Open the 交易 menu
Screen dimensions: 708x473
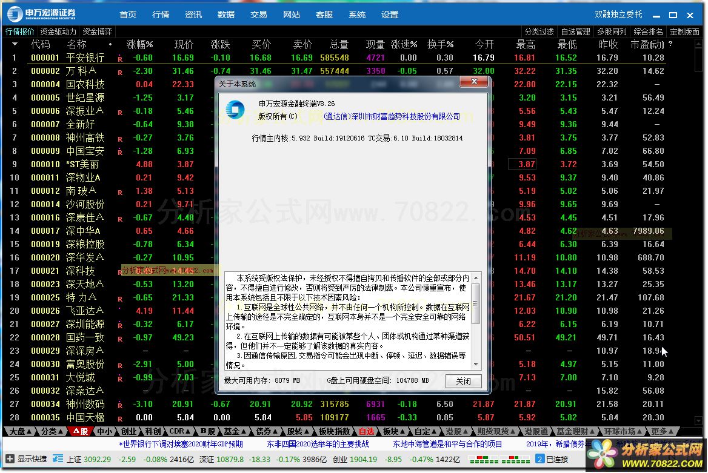tap(259, 15)
